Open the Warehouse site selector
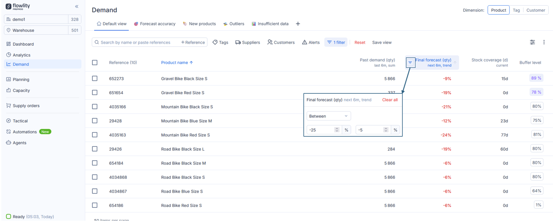553x222 pixels. click(x=36, y=30)
